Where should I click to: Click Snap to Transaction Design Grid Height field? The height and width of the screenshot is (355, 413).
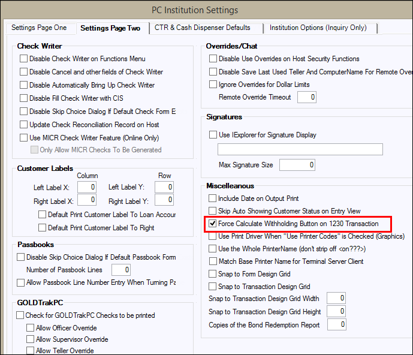point(336,311)
